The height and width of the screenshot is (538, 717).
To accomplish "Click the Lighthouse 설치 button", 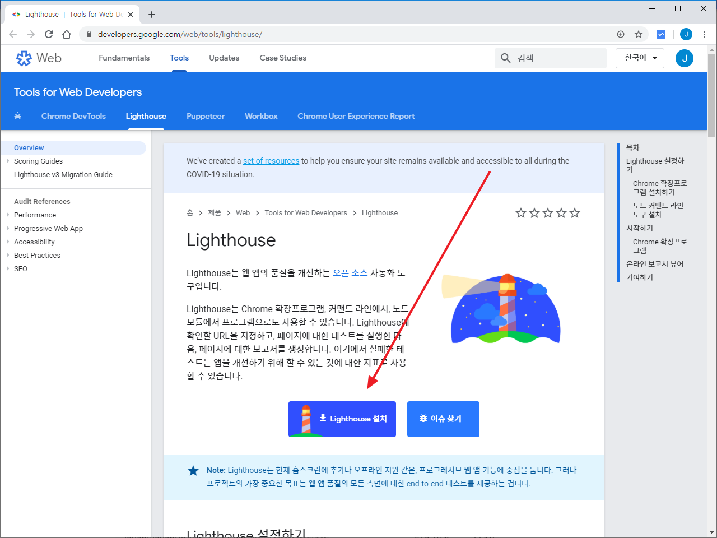I will point(342,419).
